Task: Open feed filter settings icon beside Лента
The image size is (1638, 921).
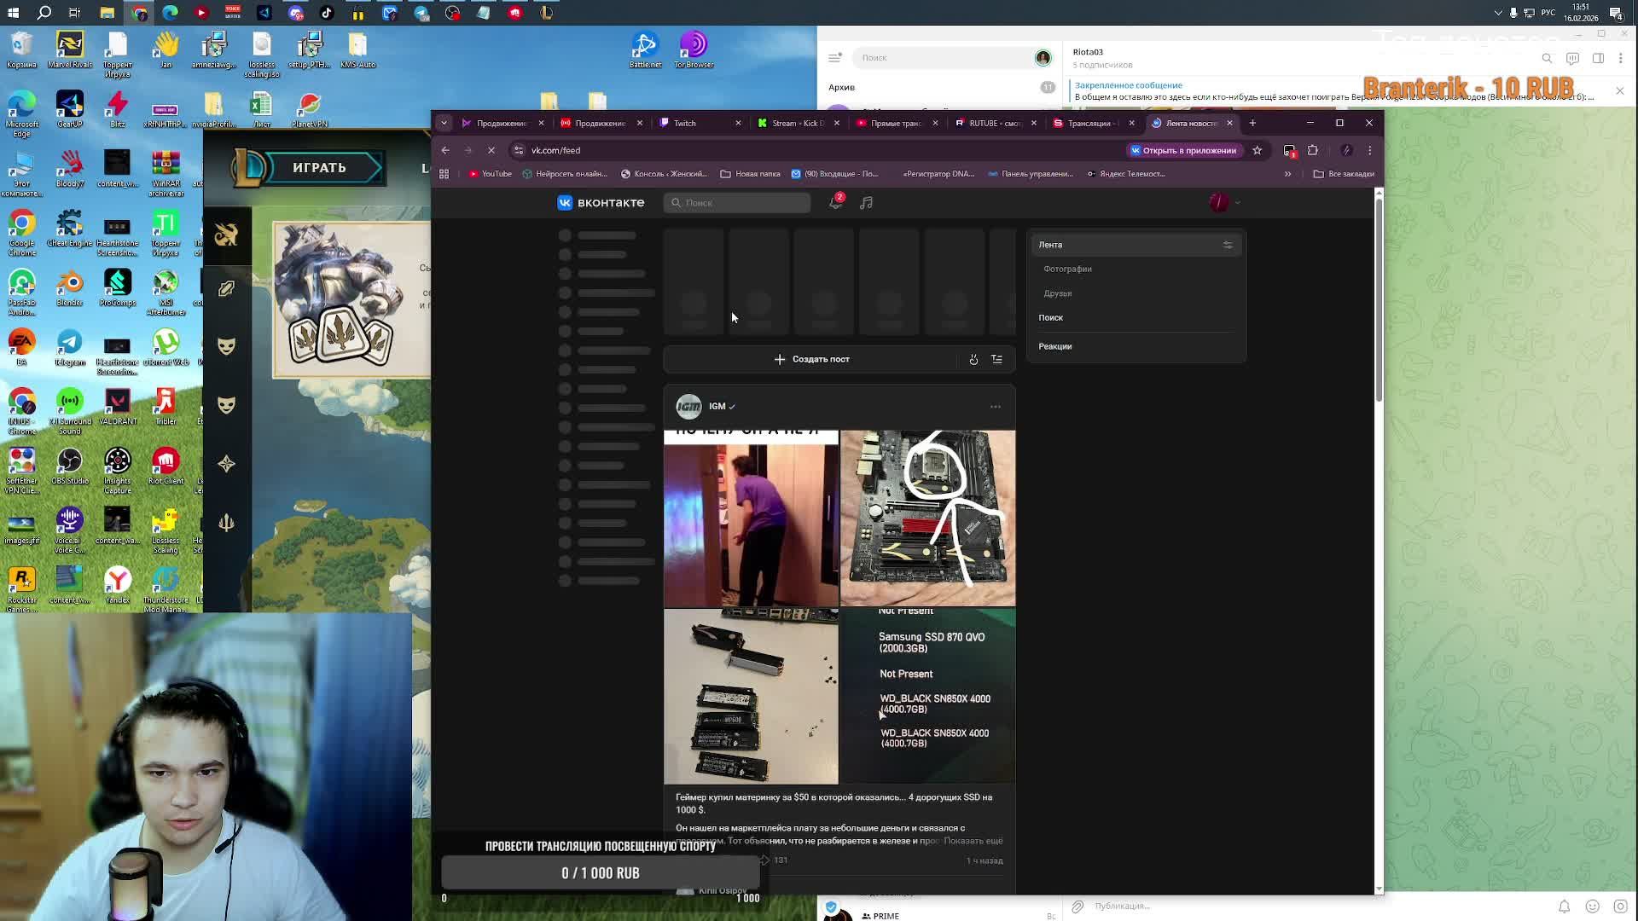Action: [x=1228, y=245]
